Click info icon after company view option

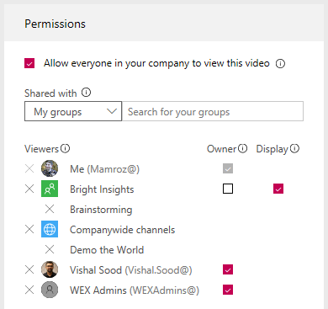coord(280,64)
